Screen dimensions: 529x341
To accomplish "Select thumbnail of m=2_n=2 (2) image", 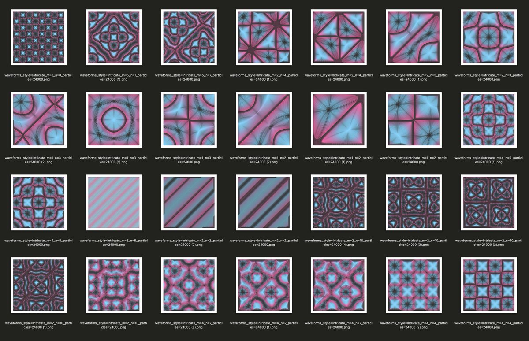I will 189,203.
